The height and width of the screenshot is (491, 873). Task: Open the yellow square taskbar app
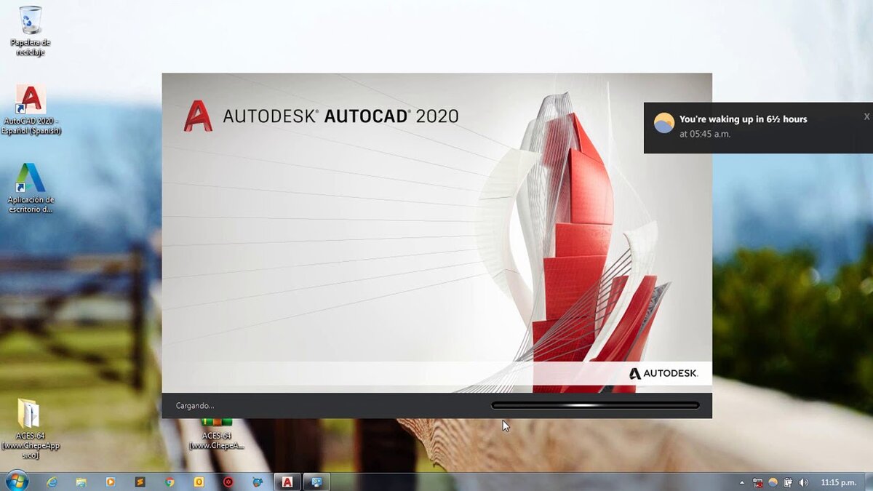coord(199,482)
